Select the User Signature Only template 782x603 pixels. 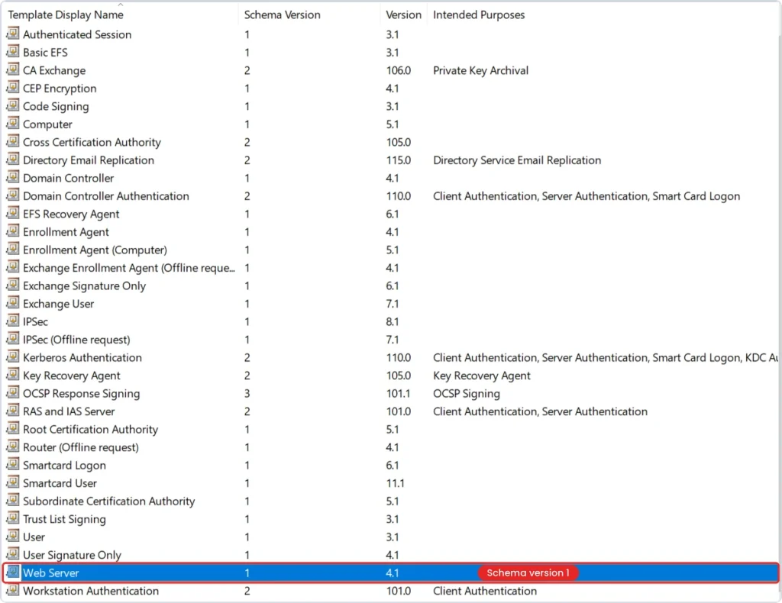pyautogui.click(x=72, y=555)
